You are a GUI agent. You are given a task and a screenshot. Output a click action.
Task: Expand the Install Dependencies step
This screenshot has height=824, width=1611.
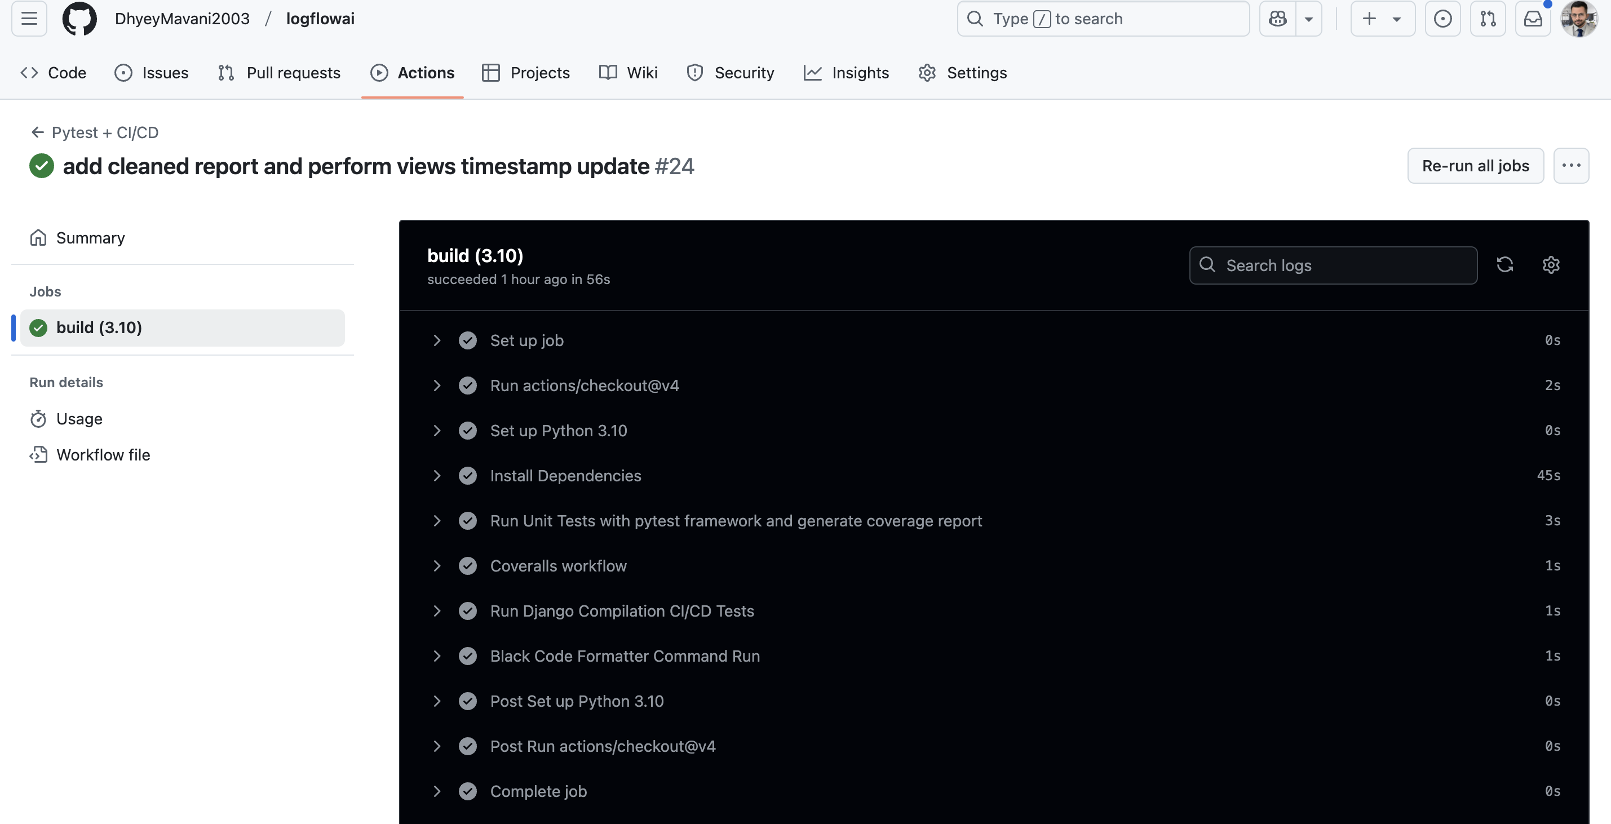437,476
